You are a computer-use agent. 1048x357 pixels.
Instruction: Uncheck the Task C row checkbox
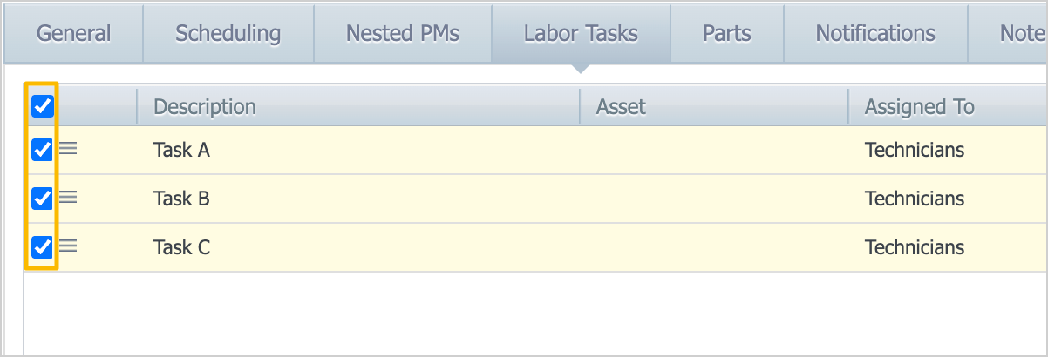click(42, 247)
